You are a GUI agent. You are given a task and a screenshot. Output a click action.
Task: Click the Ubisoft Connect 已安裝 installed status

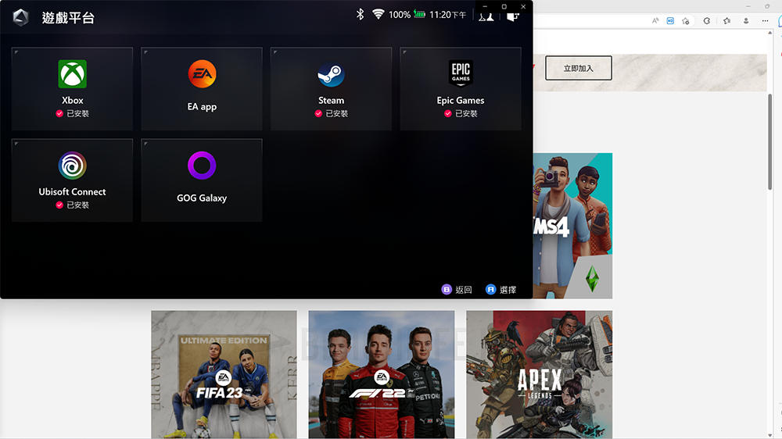72,205
